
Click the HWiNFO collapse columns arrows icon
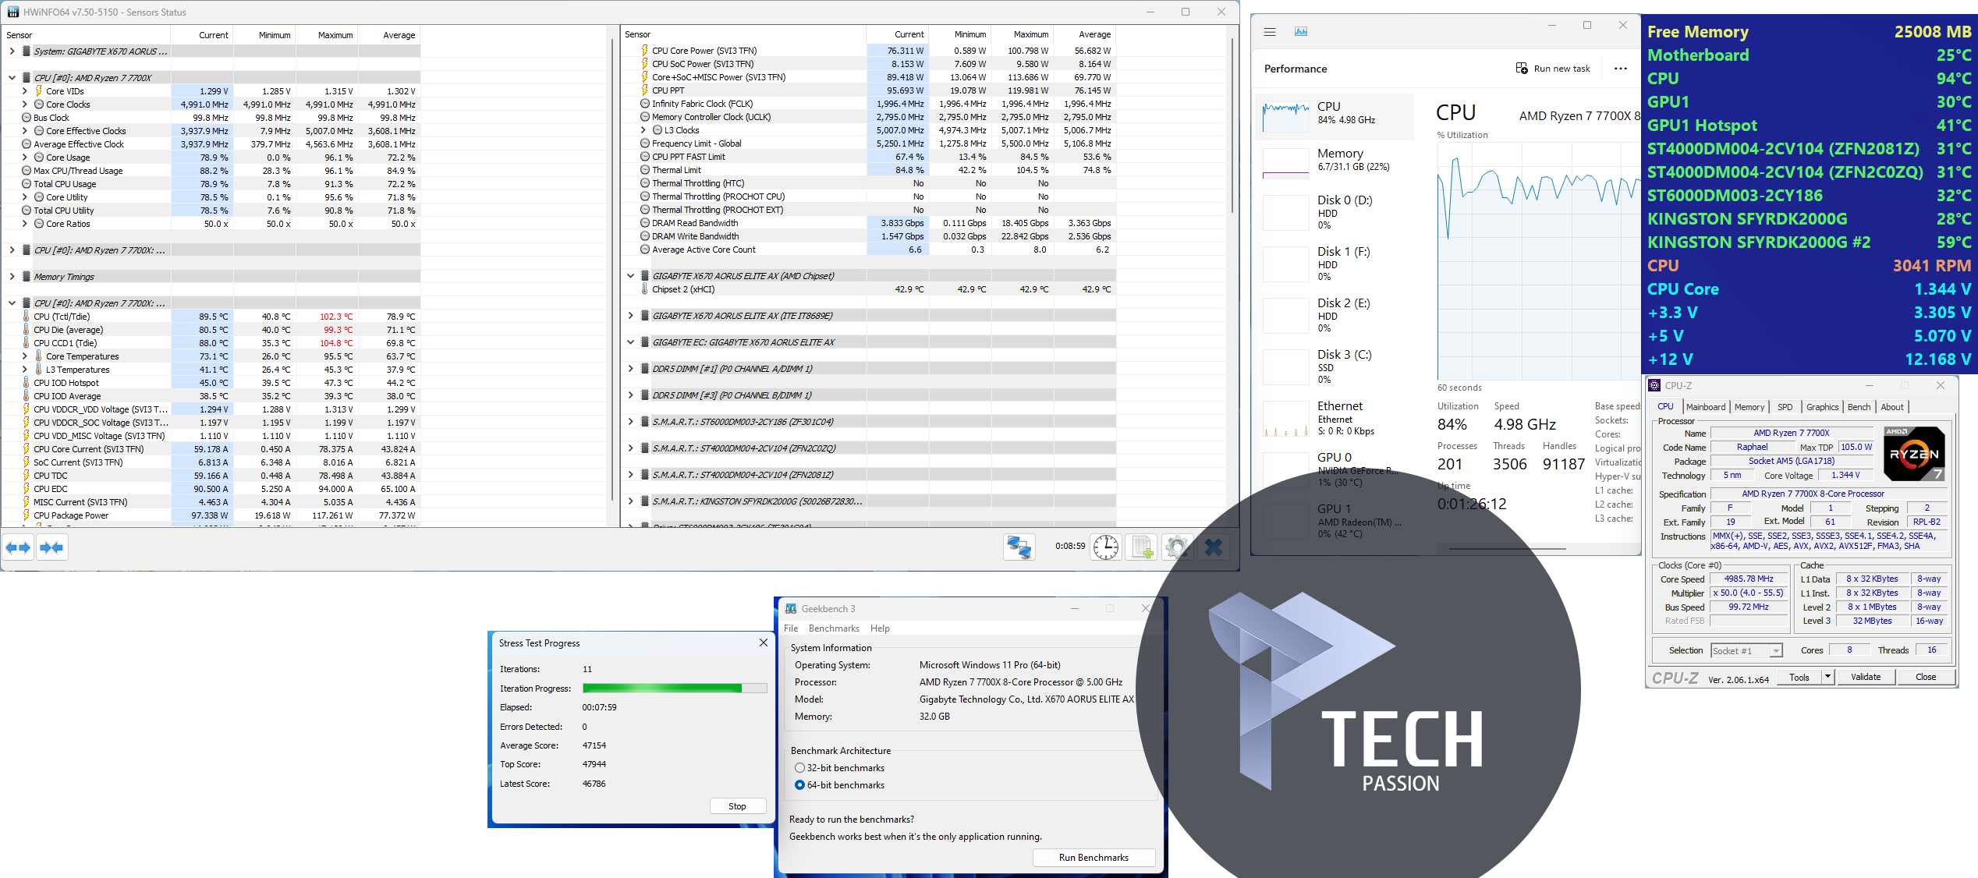tap(51, 548)
